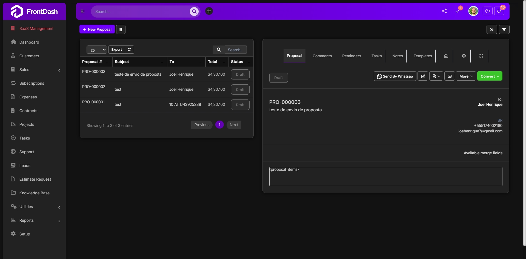This screenshot has height=259, width=526.
Task: Switch to the Comments tab
Action: 322,56
